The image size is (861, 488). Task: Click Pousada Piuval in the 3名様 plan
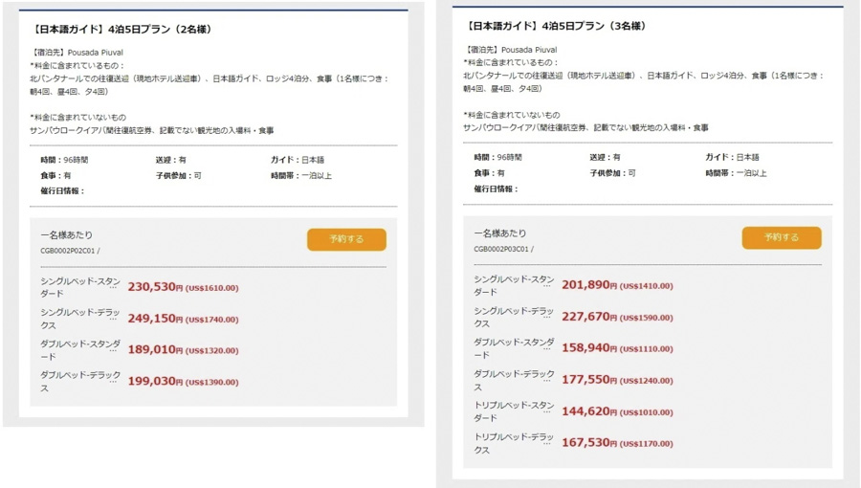click(x=529, y=50)
